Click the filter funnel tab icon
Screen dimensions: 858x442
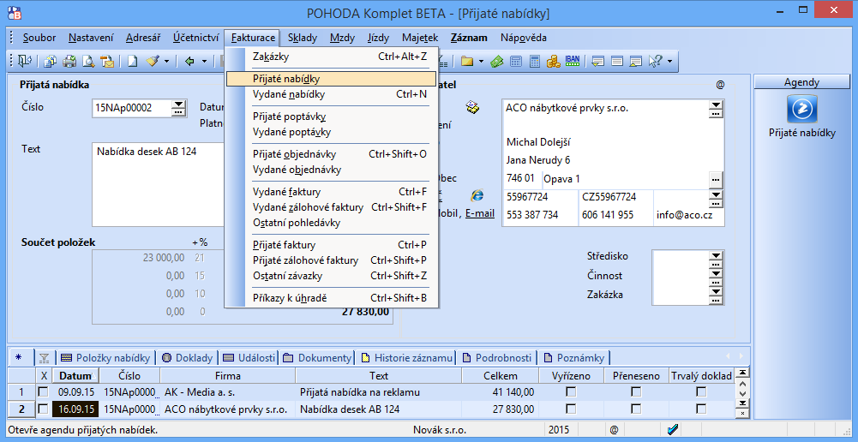tap(45, 358)
